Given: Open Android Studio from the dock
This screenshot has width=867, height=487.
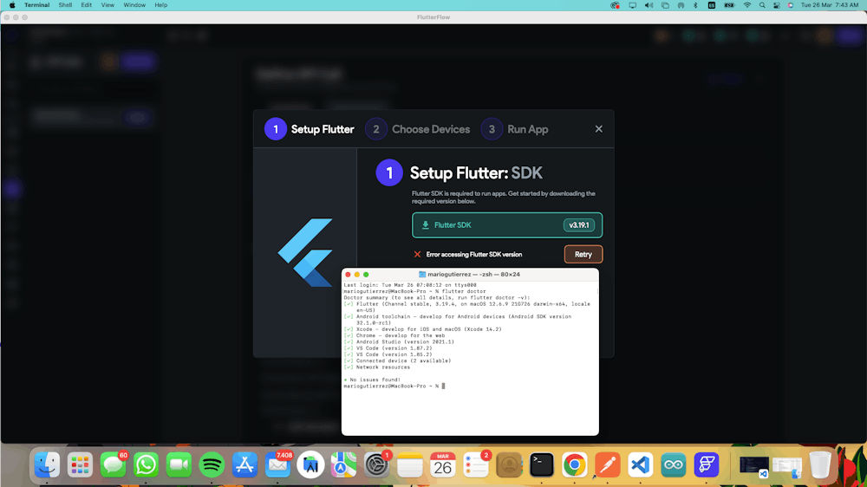Looking at the screenshot, I should (x=310, y=464).
